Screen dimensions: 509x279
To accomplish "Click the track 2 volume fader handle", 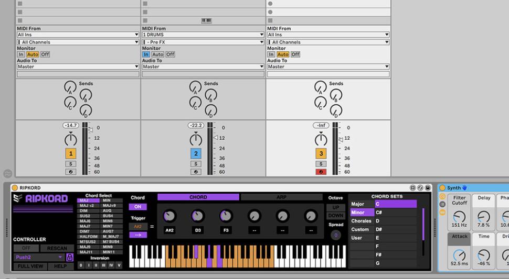I will tap(216, 138).
